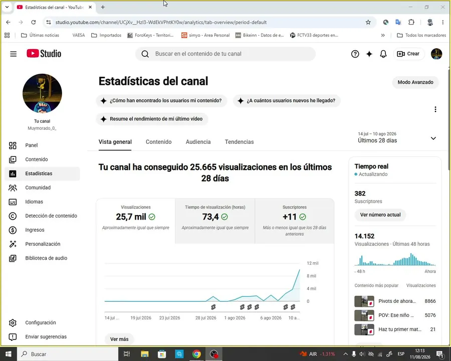Image resolution: width=451 pixels, height=361 pixels.
Task: Open the simyo - Area Personal bookmark
Action: [x=205, y=35]
